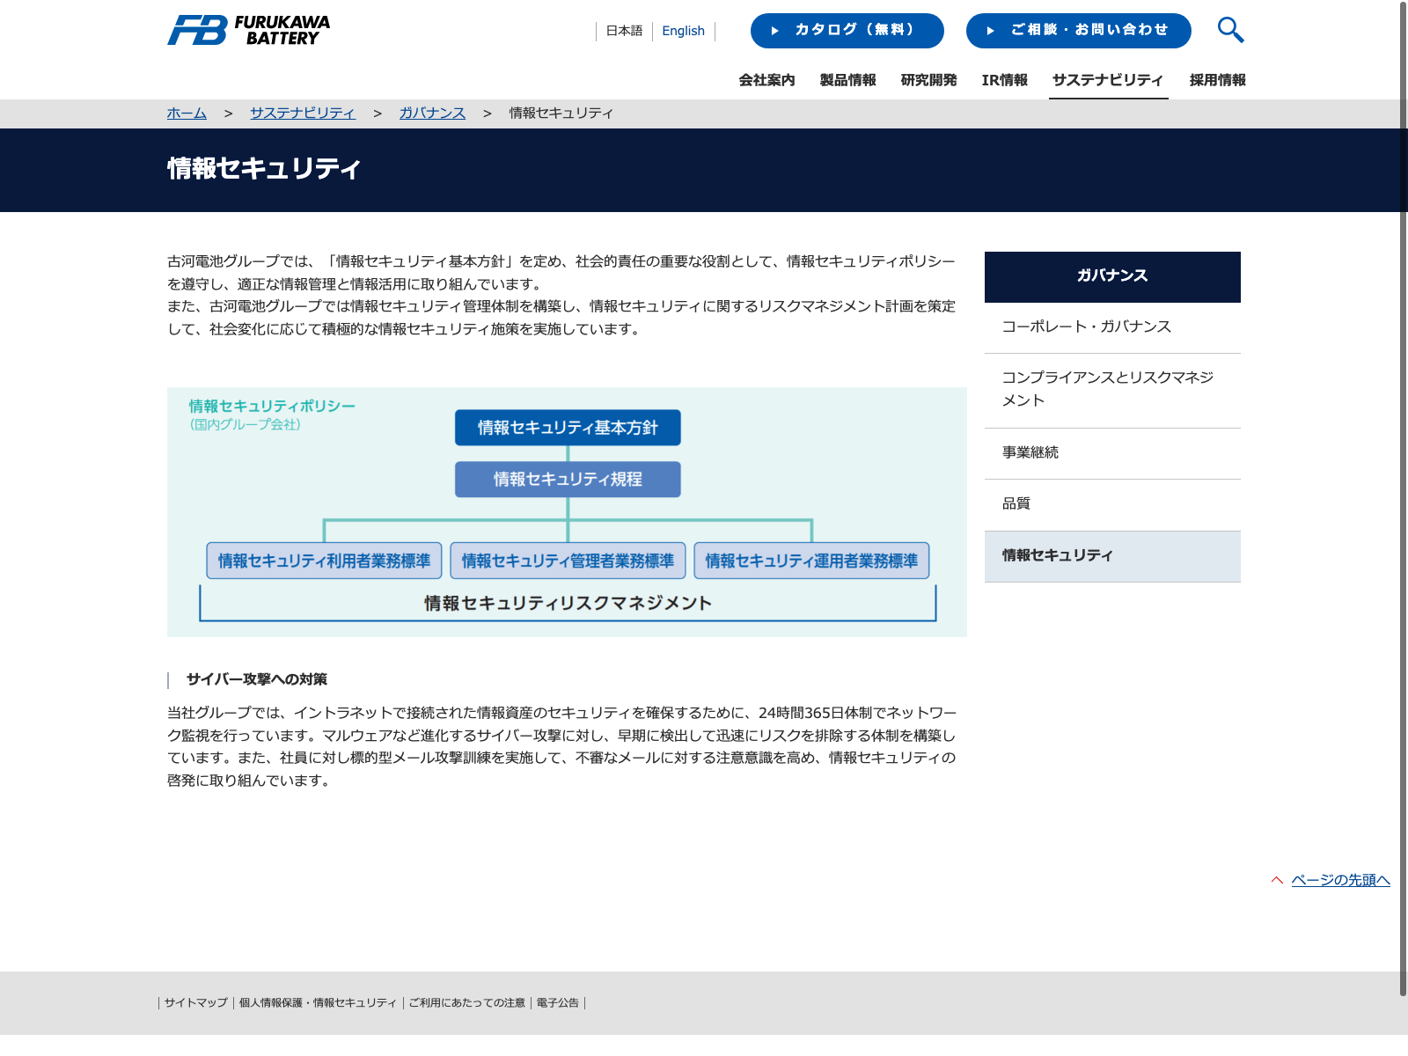The width and height of the screenshot is (1408, 1056).
Task: Open search with the magnifier icon
Action: click(1230, 30)
